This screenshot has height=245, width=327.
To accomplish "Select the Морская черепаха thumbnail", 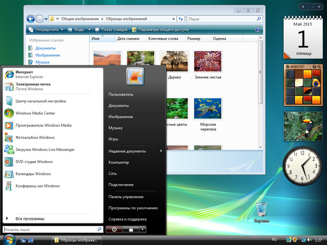I will (208, 108).
